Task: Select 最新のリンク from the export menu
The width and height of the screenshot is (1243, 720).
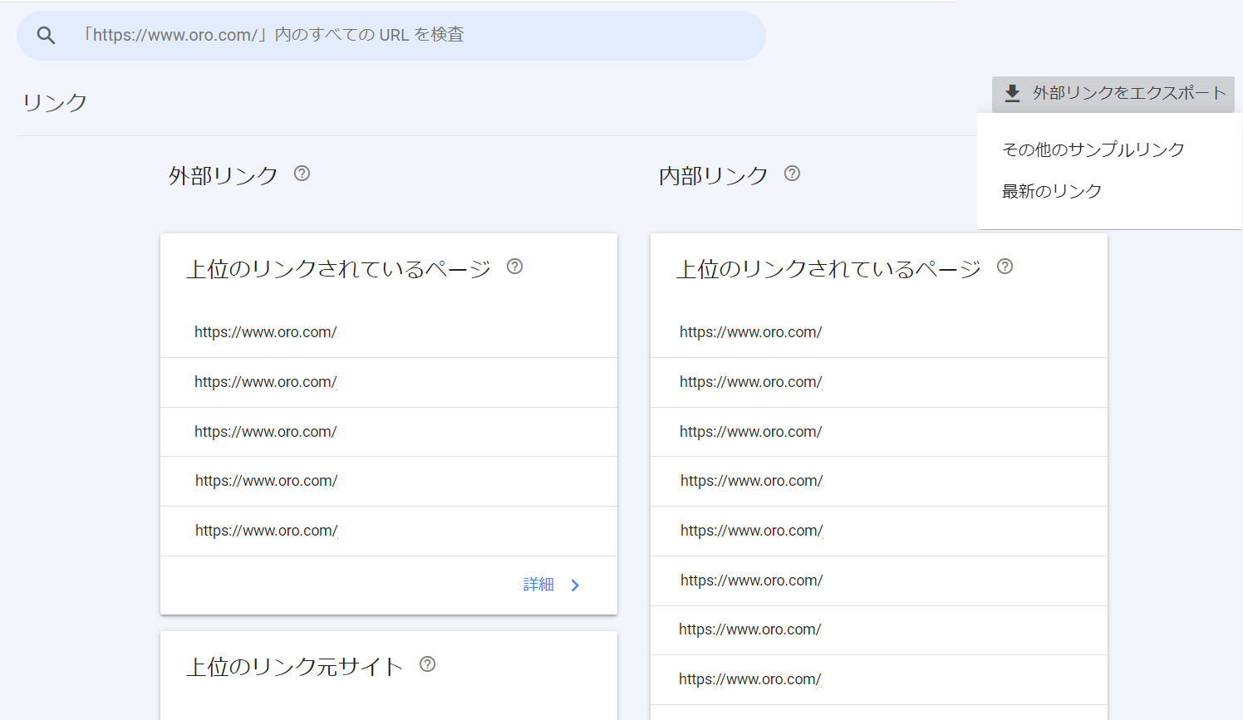Action: click(x=1052, y=191)
